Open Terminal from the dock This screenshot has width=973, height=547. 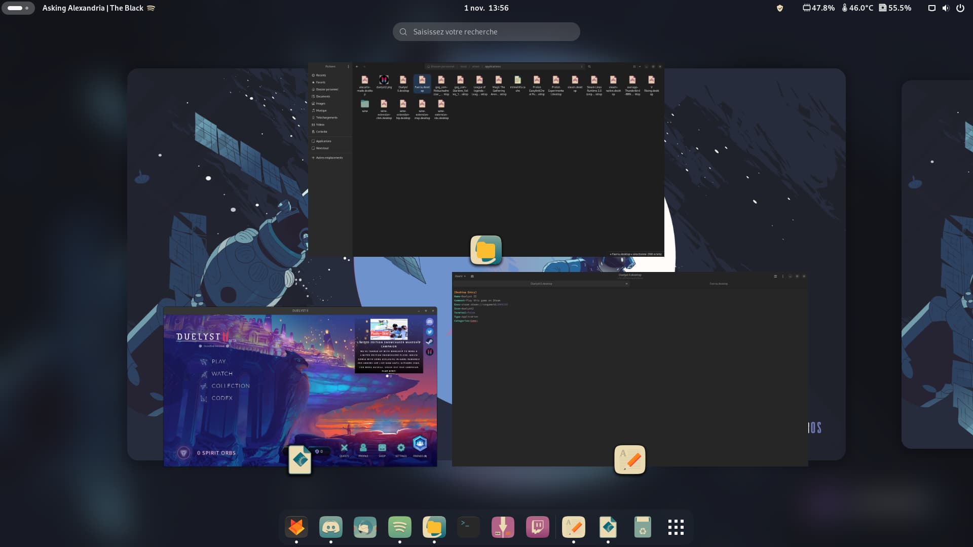point(469,527)
